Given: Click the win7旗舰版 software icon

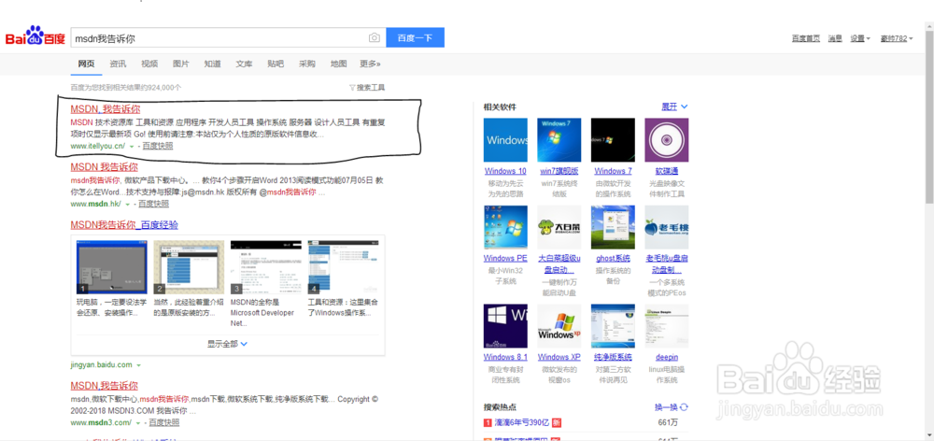Looking at the screenshot, I should pyautogui.click(x=559, y=140).
